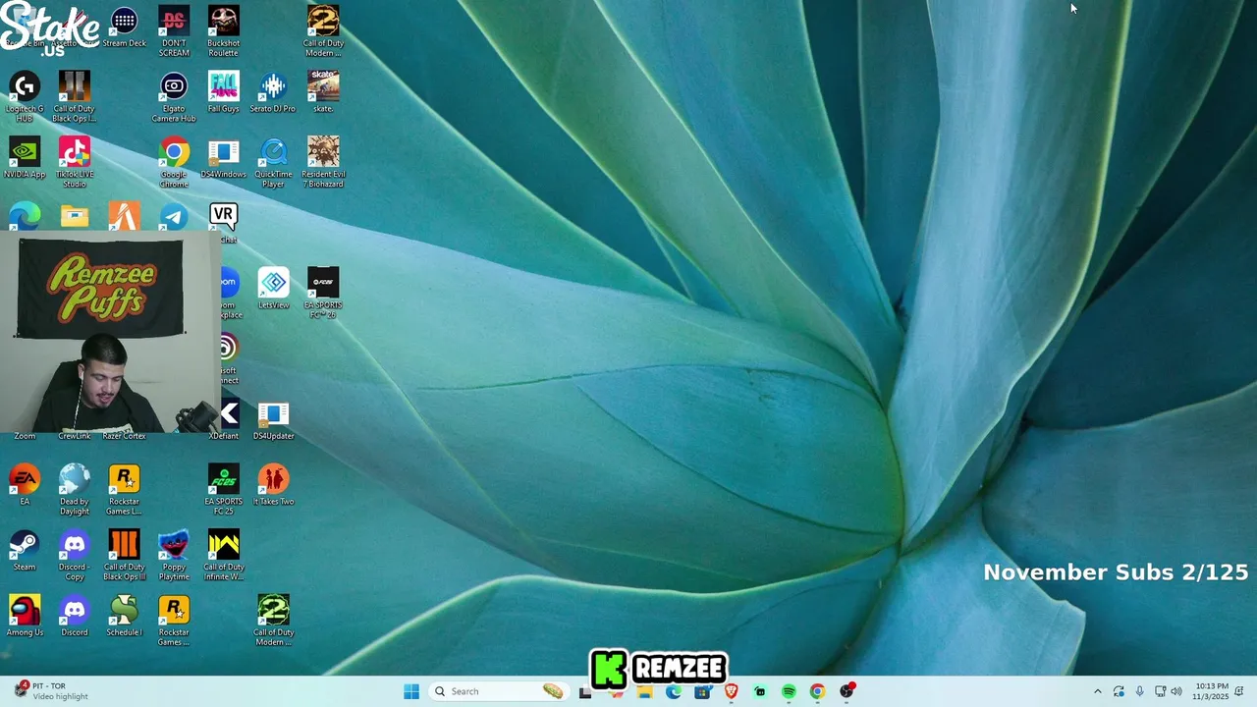Launch Steam from the desktop

(x=25, y=551)
